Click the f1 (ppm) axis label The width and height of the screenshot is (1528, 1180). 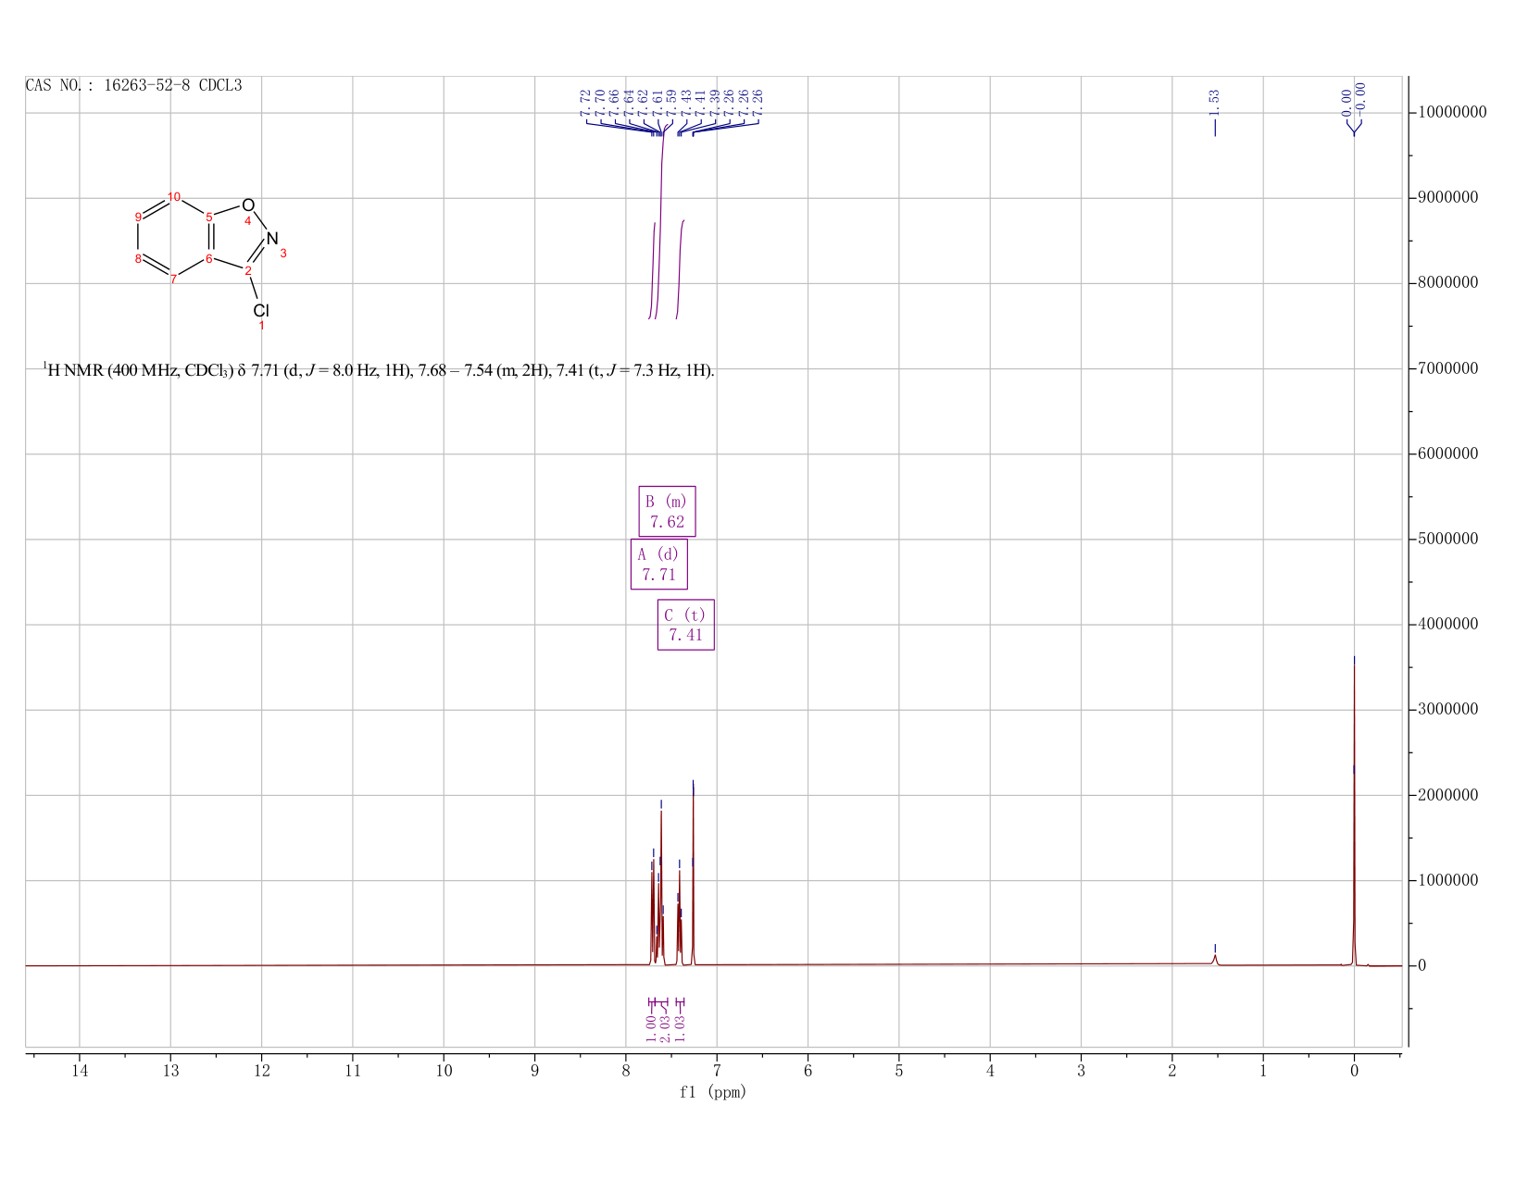coord(713,1092)
